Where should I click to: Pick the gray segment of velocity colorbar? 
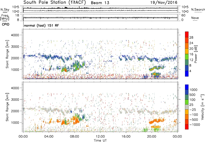coord(187,107)
